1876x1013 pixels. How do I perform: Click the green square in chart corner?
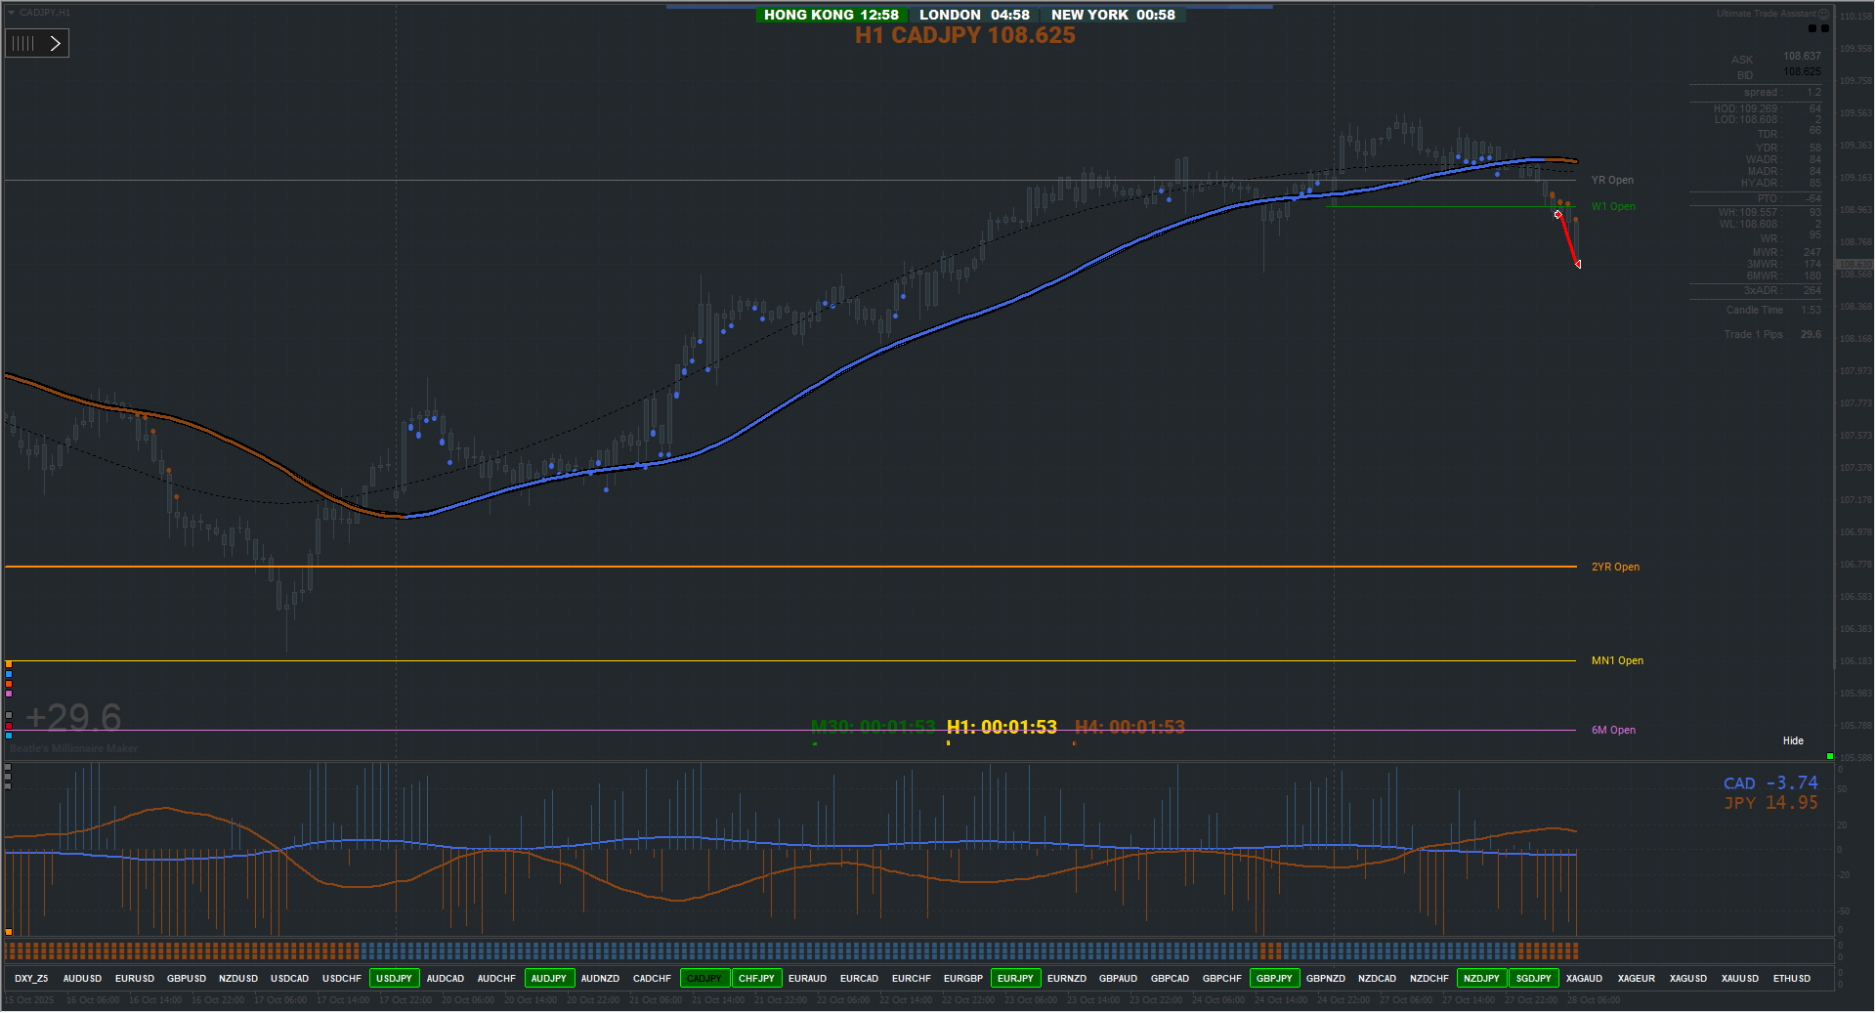(x=1830, y=756)
